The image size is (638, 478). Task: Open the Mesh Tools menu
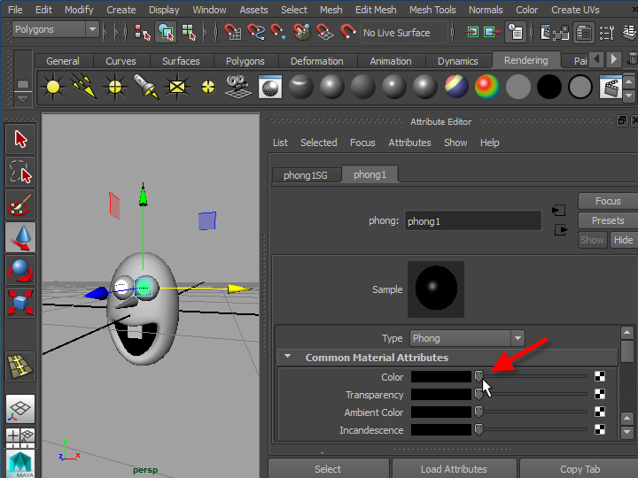pyautogui.click(x=432, y=10)
